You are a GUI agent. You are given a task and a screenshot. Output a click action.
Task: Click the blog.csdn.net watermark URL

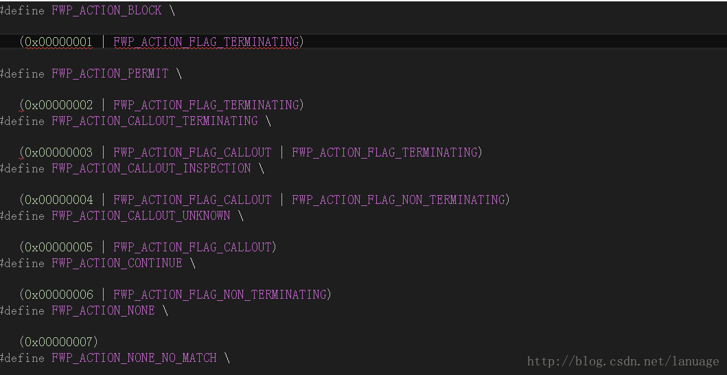(623, 361)
